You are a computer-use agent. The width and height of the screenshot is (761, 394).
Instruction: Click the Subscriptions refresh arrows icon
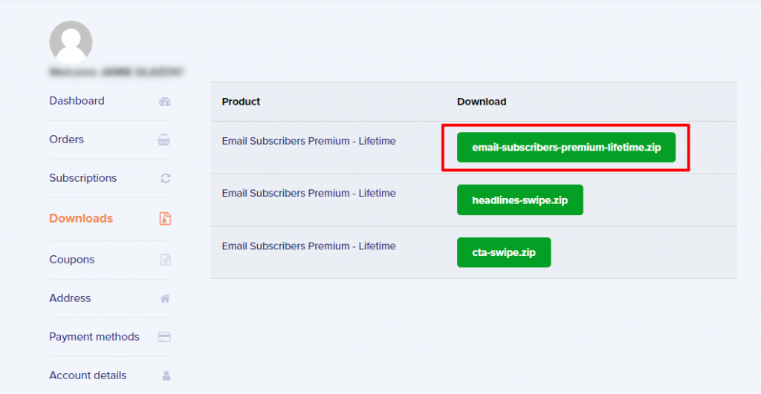tap(166, 178)
